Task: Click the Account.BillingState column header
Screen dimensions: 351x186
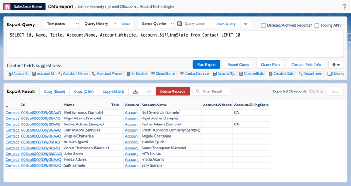Action: (251, 105)
